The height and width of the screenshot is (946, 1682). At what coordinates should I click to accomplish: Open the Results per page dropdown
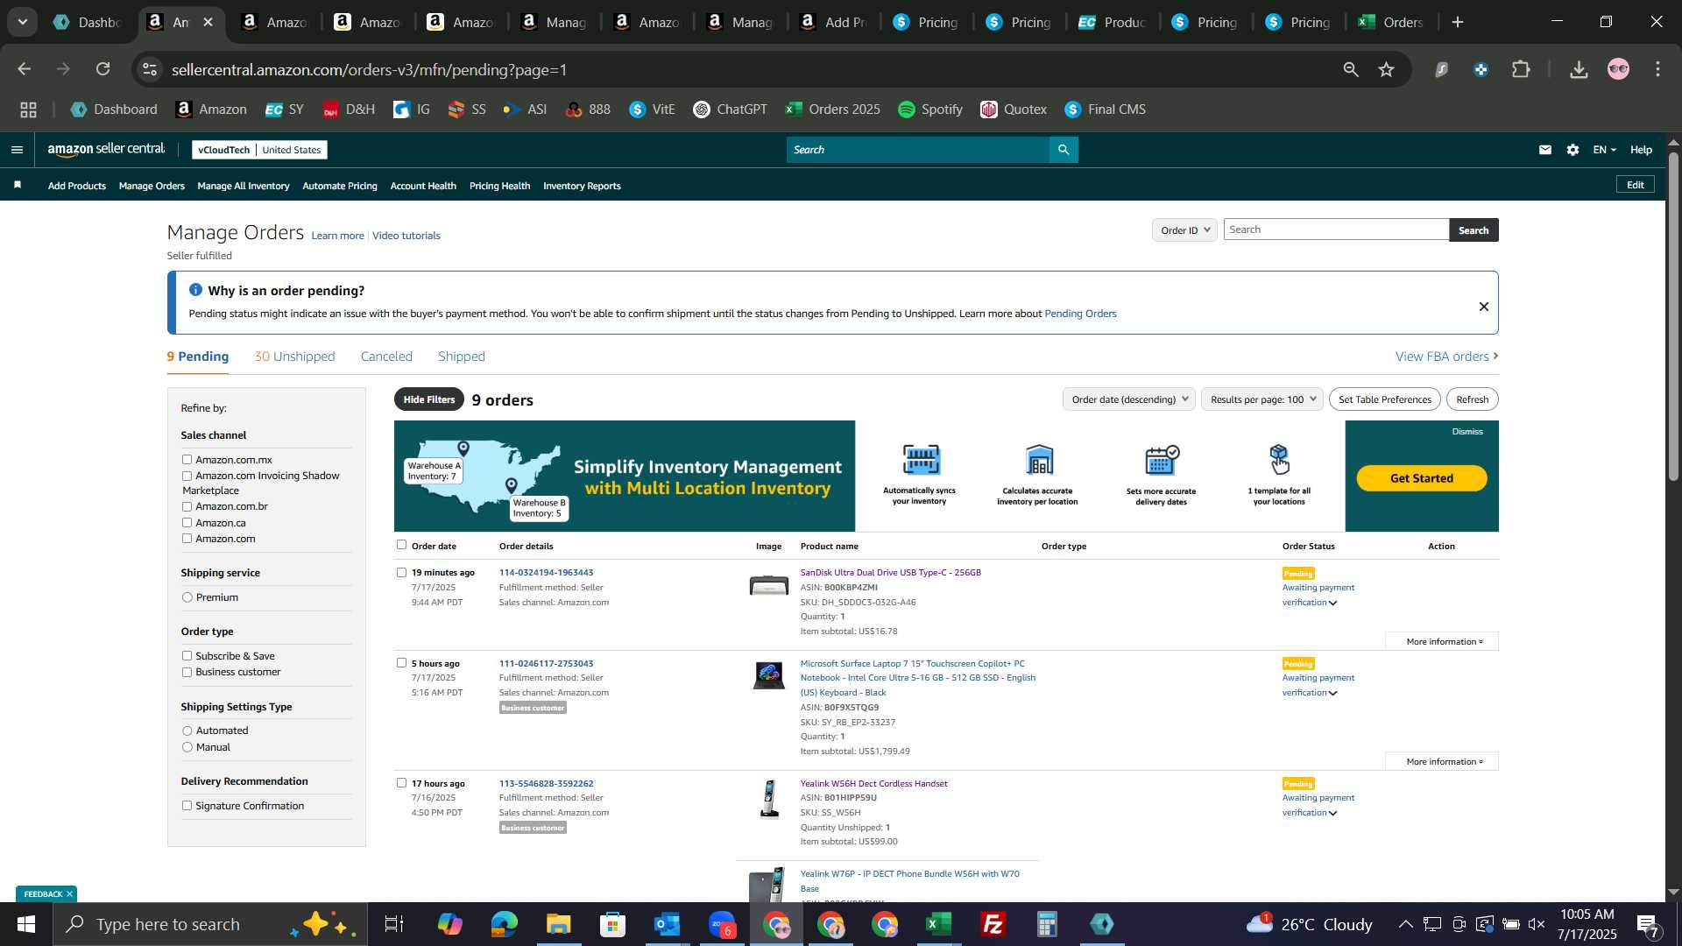1261,399
